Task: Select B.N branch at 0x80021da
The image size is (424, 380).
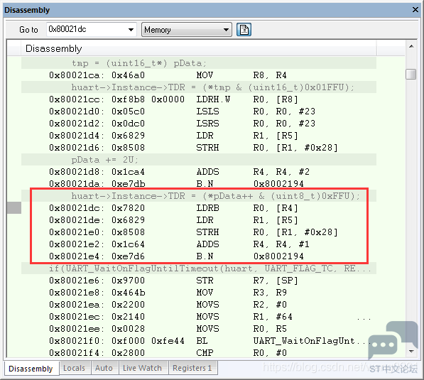Action: pyautogui.click(x=199, y=184)
